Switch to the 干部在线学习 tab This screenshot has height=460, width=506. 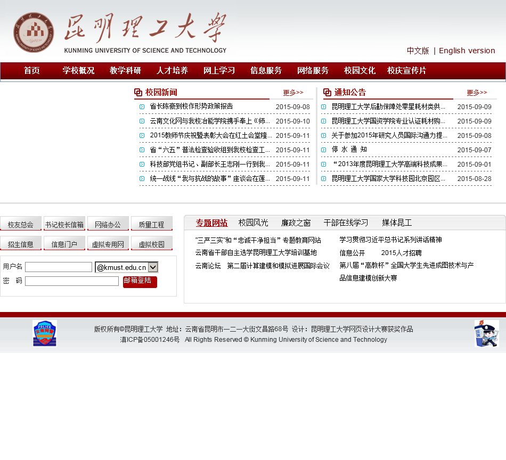pyautogui.click(x=346, y=223)
